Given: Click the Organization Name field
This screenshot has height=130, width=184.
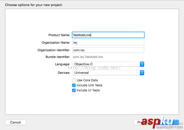Looking at the screenshot, I should (108, 42).
